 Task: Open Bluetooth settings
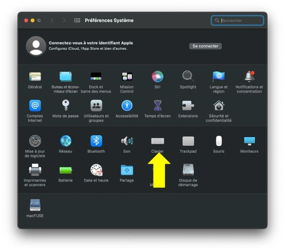click(x=96, y=141)
